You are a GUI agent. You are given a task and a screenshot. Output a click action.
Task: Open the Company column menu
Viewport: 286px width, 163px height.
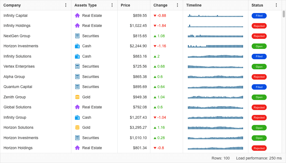(66, 5)
